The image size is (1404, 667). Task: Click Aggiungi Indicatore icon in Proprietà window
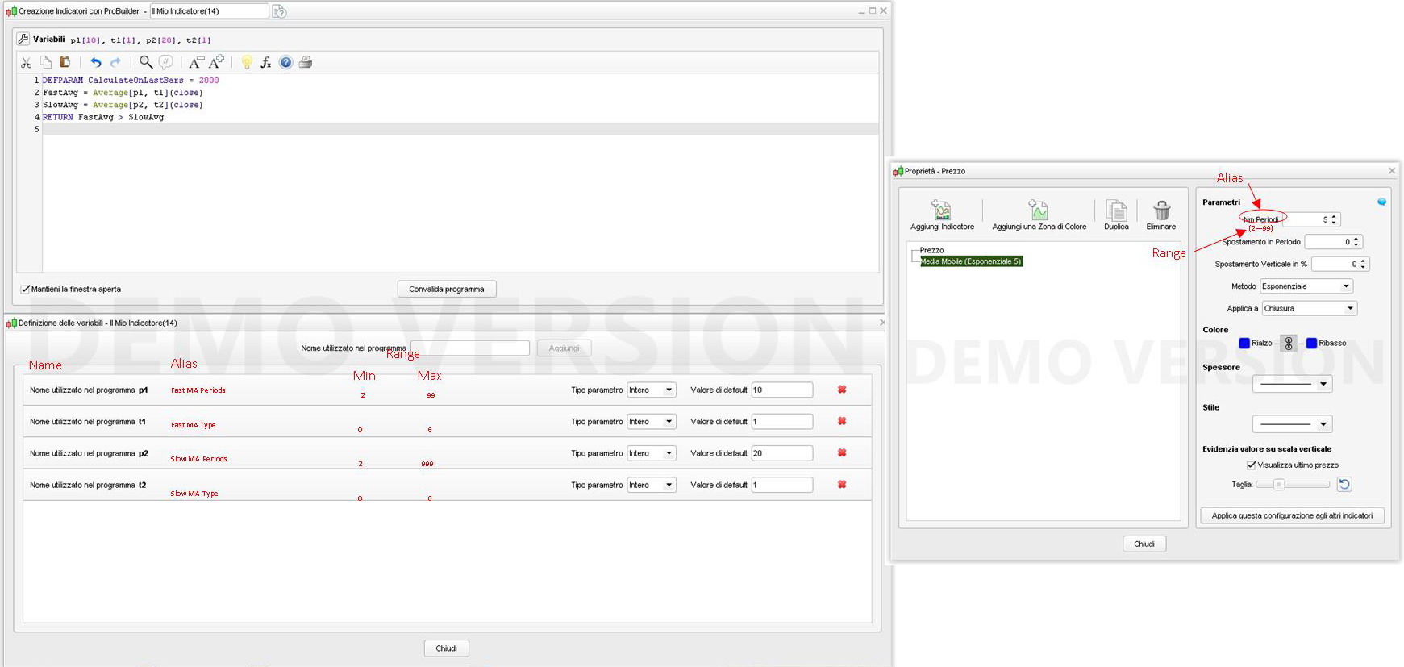pos(942,211)
